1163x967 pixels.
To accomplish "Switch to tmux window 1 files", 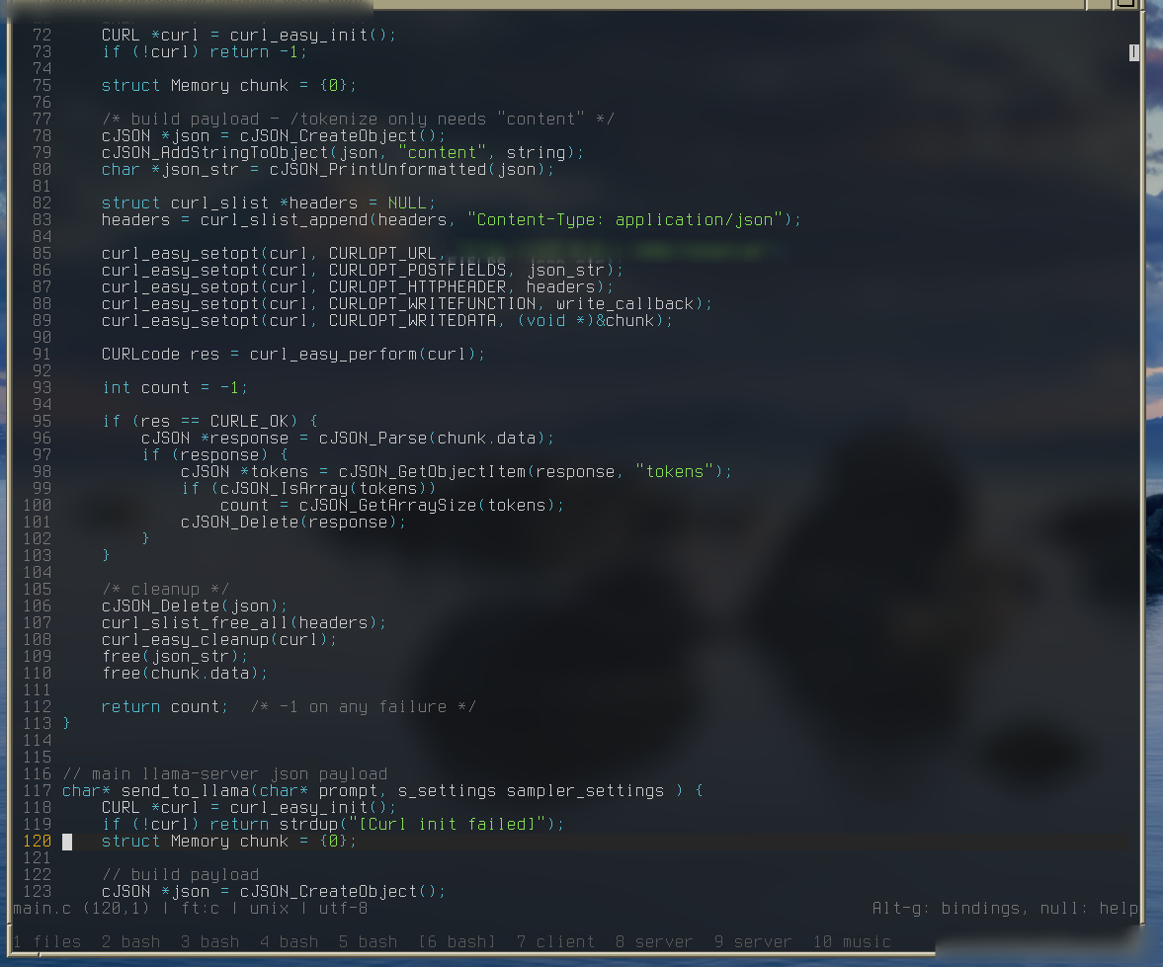I will 47,941.
